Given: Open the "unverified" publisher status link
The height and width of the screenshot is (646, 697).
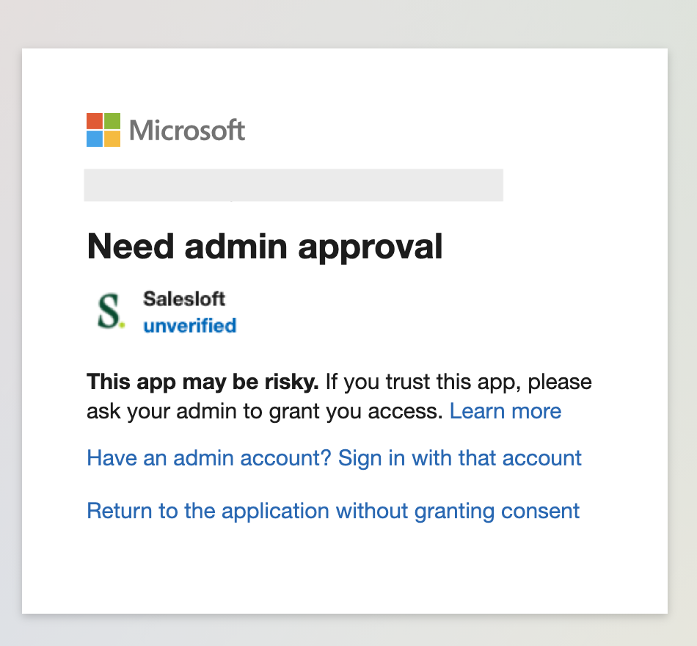Looking at the screenshot, I should point(189,325).
